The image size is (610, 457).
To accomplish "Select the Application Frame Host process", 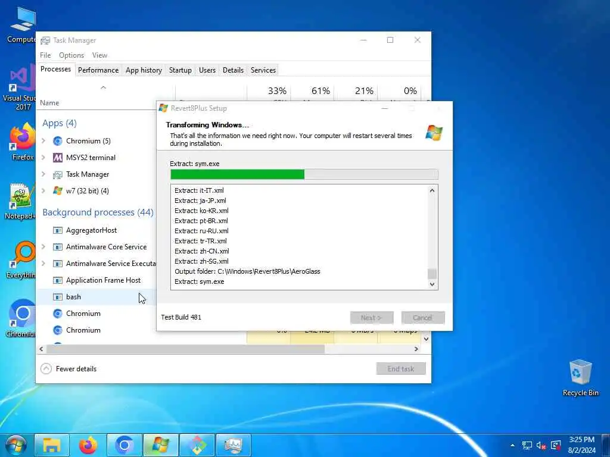I will tap(97, 280).
